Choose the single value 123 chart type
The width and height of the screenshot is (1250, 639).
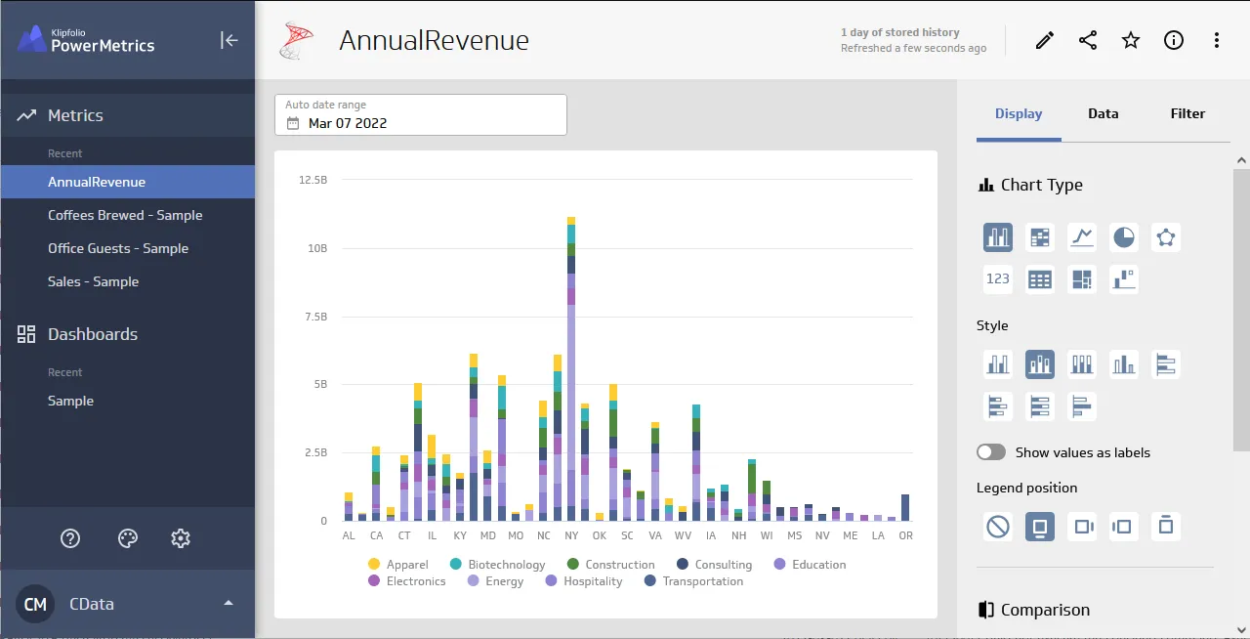998,279
